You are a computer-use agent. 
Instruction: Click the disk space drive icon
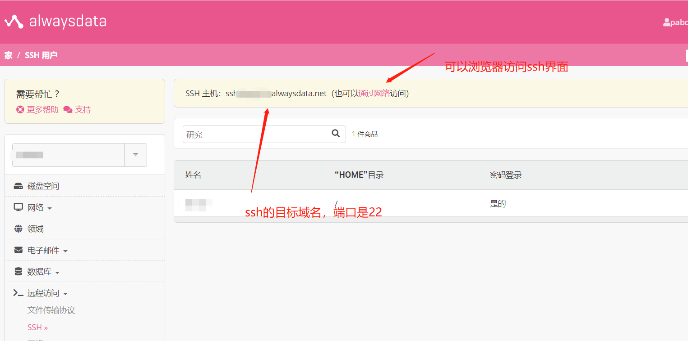(x=18, y=186)
